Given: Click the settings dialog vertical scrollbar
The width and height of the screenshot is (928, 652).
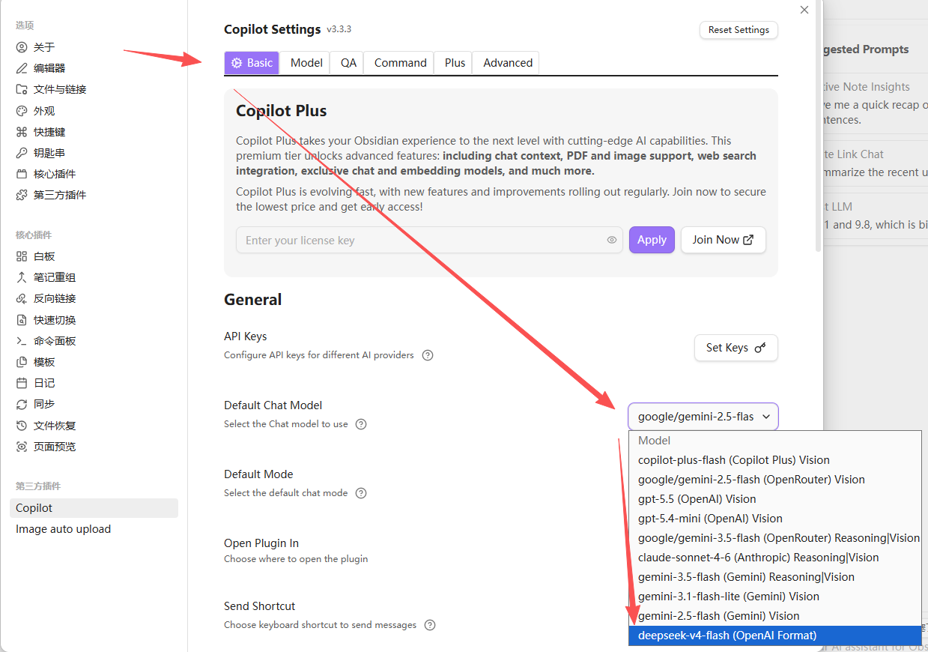Looking at the screenshot, I should tap(818, 127).
